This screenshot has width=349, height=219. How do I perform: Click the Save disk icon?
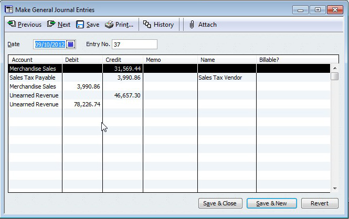pyautogui.click(x=80, y=25)
